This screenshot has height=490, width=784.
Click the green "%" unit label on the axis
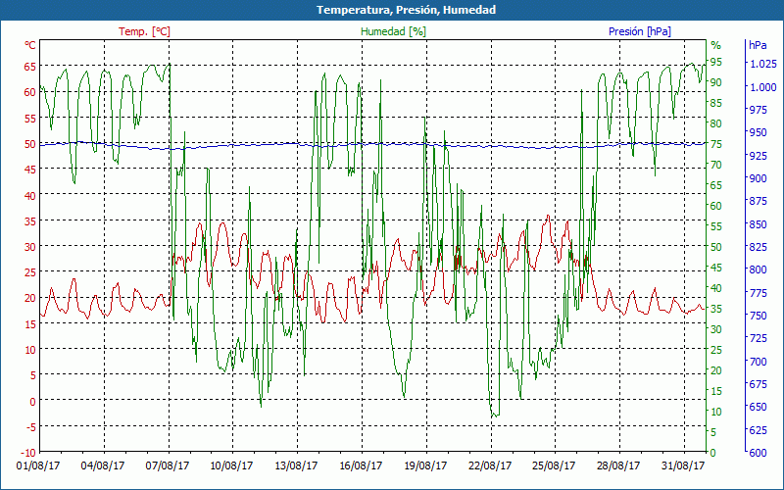716,45
